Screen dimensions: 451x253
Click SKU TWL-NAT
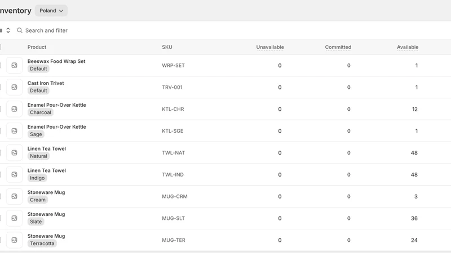click(x=174, y=152)
